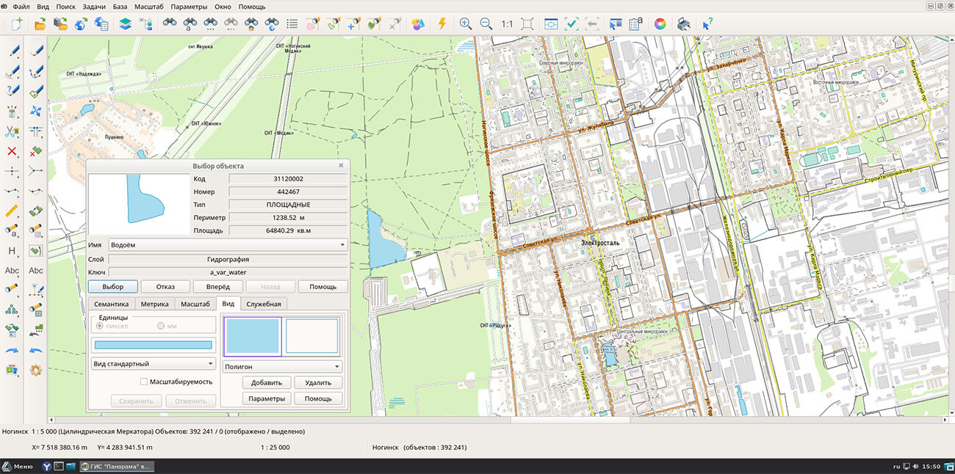This screenshot has width=955, height=474.
Task: Click the red X delete tool
Action: (12, 151)
